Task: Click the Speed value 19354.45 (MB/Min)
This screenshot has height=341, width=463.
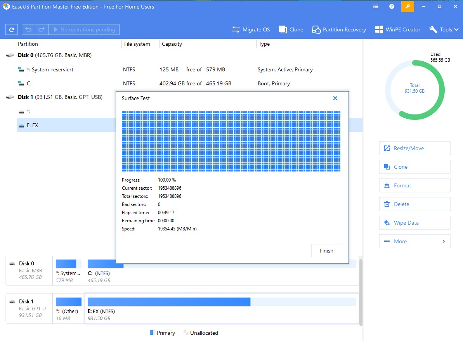Action: tap(177, 229)
